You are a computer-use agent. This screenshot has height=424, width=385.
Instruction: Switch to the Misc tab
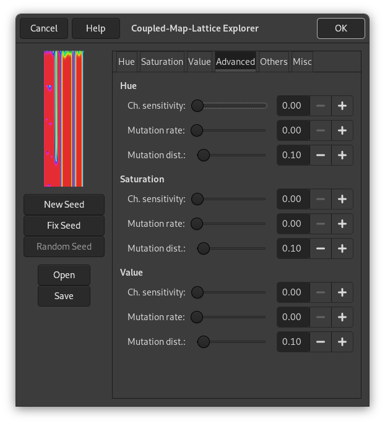coord(302,62)
